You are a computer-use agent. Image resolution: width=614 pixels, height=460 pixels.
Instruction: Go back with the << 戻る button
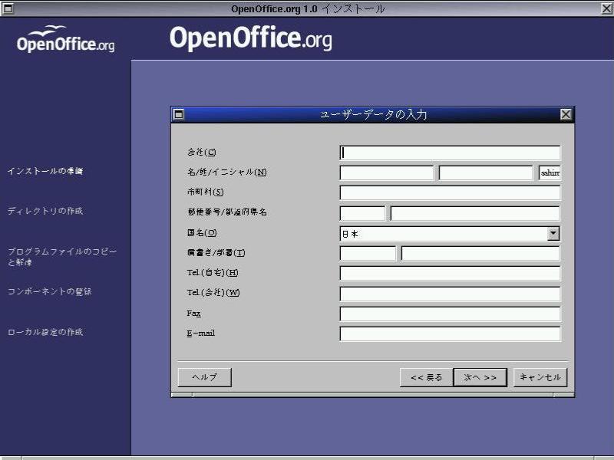click(426, 377)
